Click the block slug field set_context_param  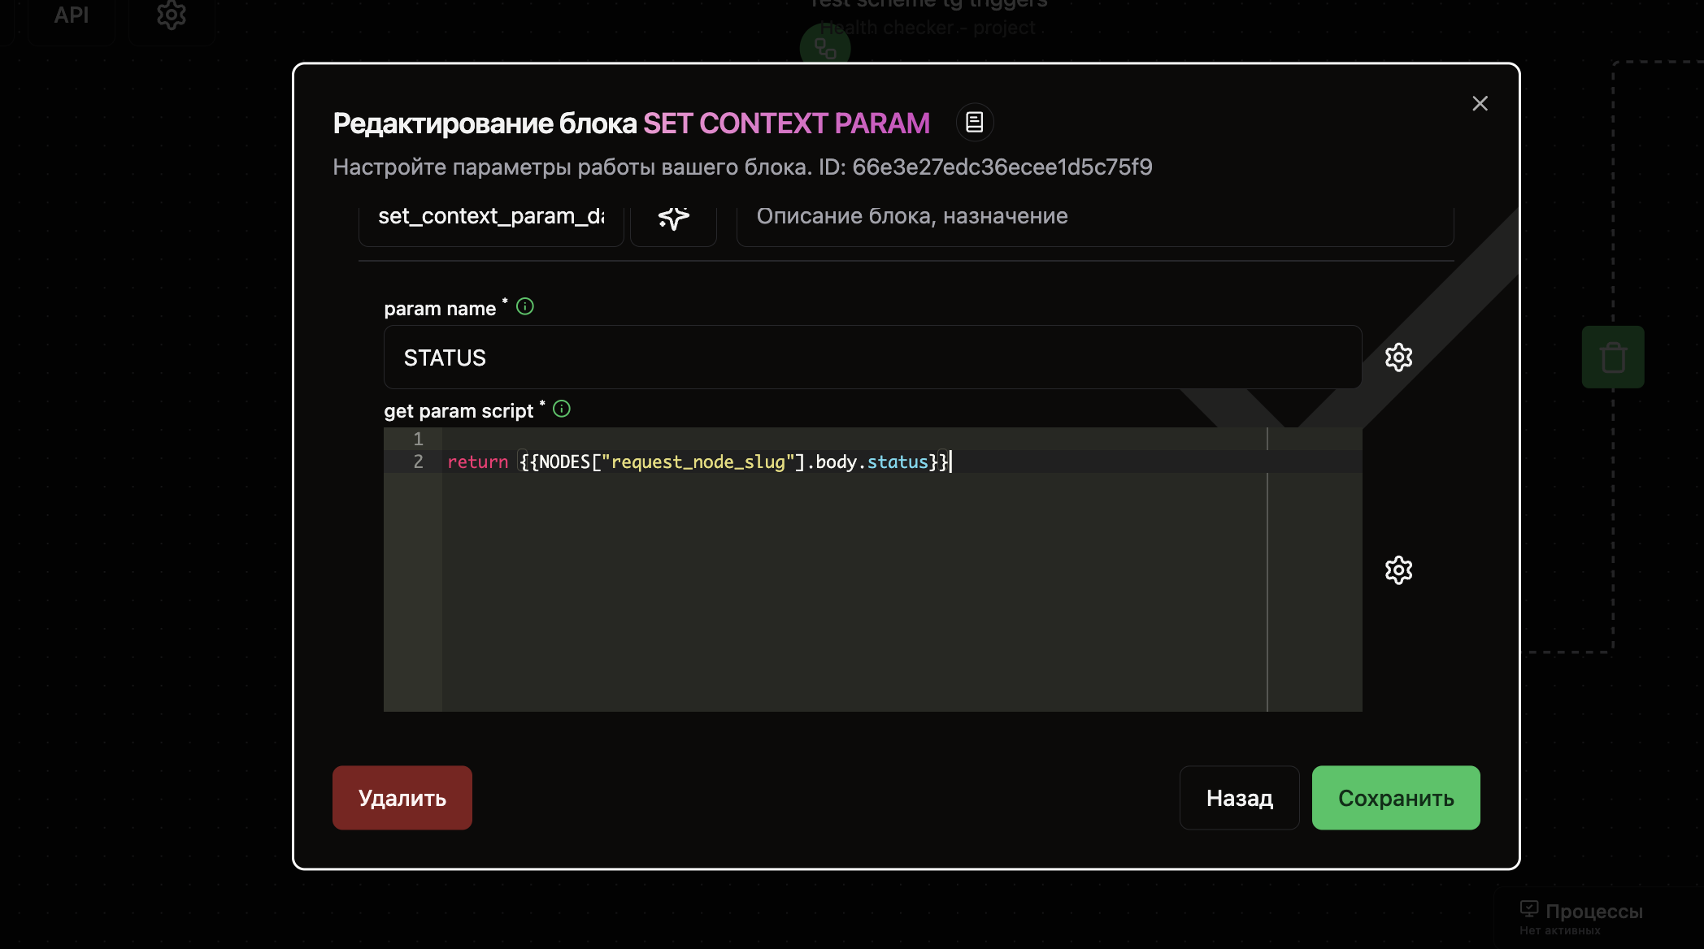490,218
